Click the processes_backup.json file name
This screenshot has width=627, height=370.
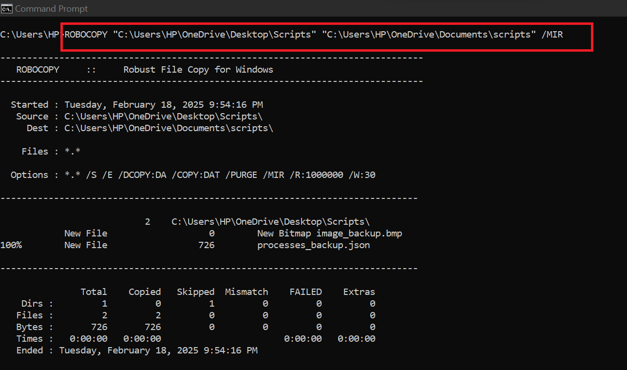click(313, 245)
